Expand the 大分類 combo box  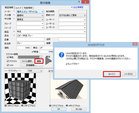pos(30,15)
